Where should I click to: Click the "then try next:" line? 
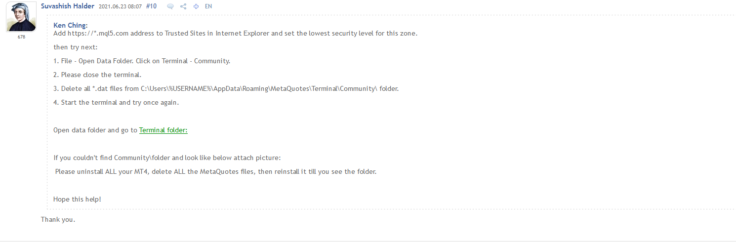76,47
